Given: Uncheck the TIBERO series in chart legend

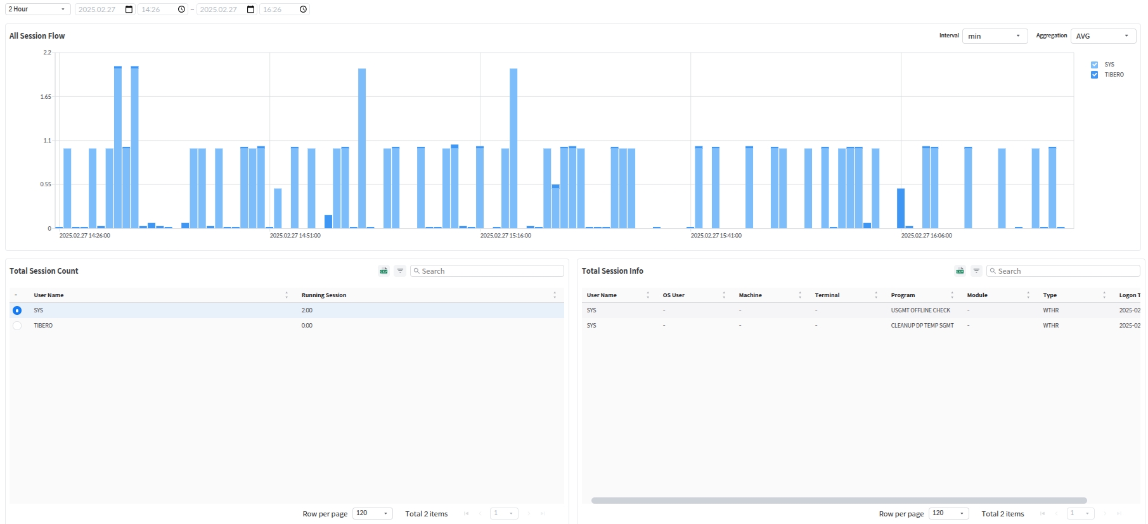Looking at the screenshot, I should pyautogui.click(x=1094, y=75).
